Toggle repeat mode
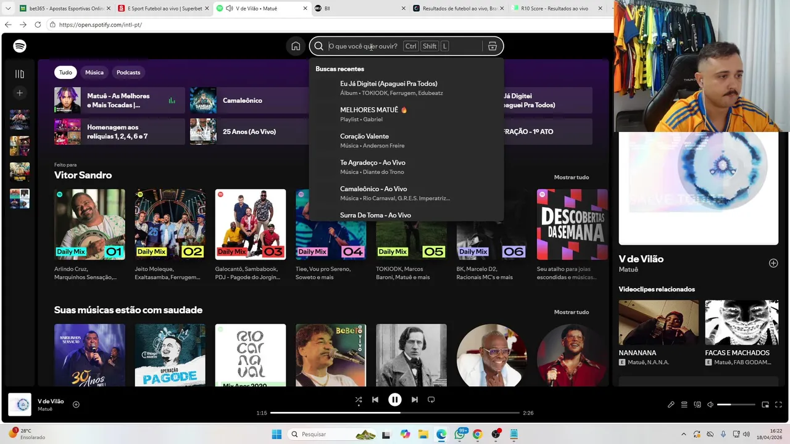Image resolution: width=790 pixels, height=444 pixels. [x=431, y=400]
